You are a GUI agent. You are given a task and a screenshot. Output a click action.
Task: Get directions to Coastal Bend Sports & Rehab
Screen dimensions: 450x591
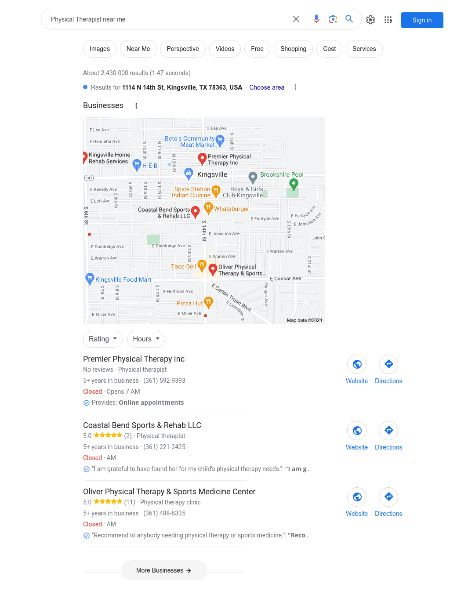[x=388, y=431]
